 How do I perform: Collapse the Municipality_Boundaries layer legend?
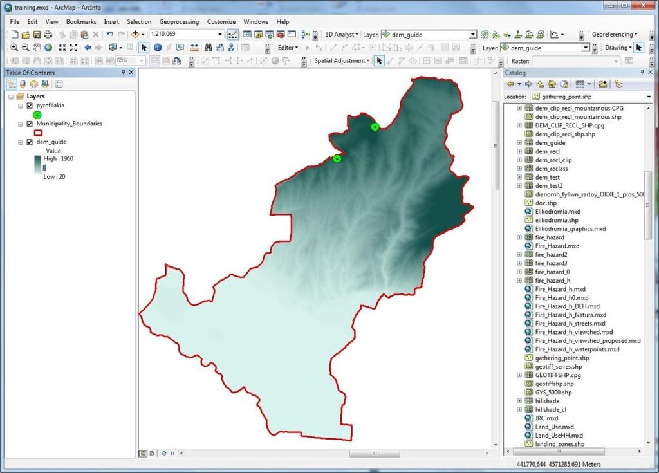[20, 124]
